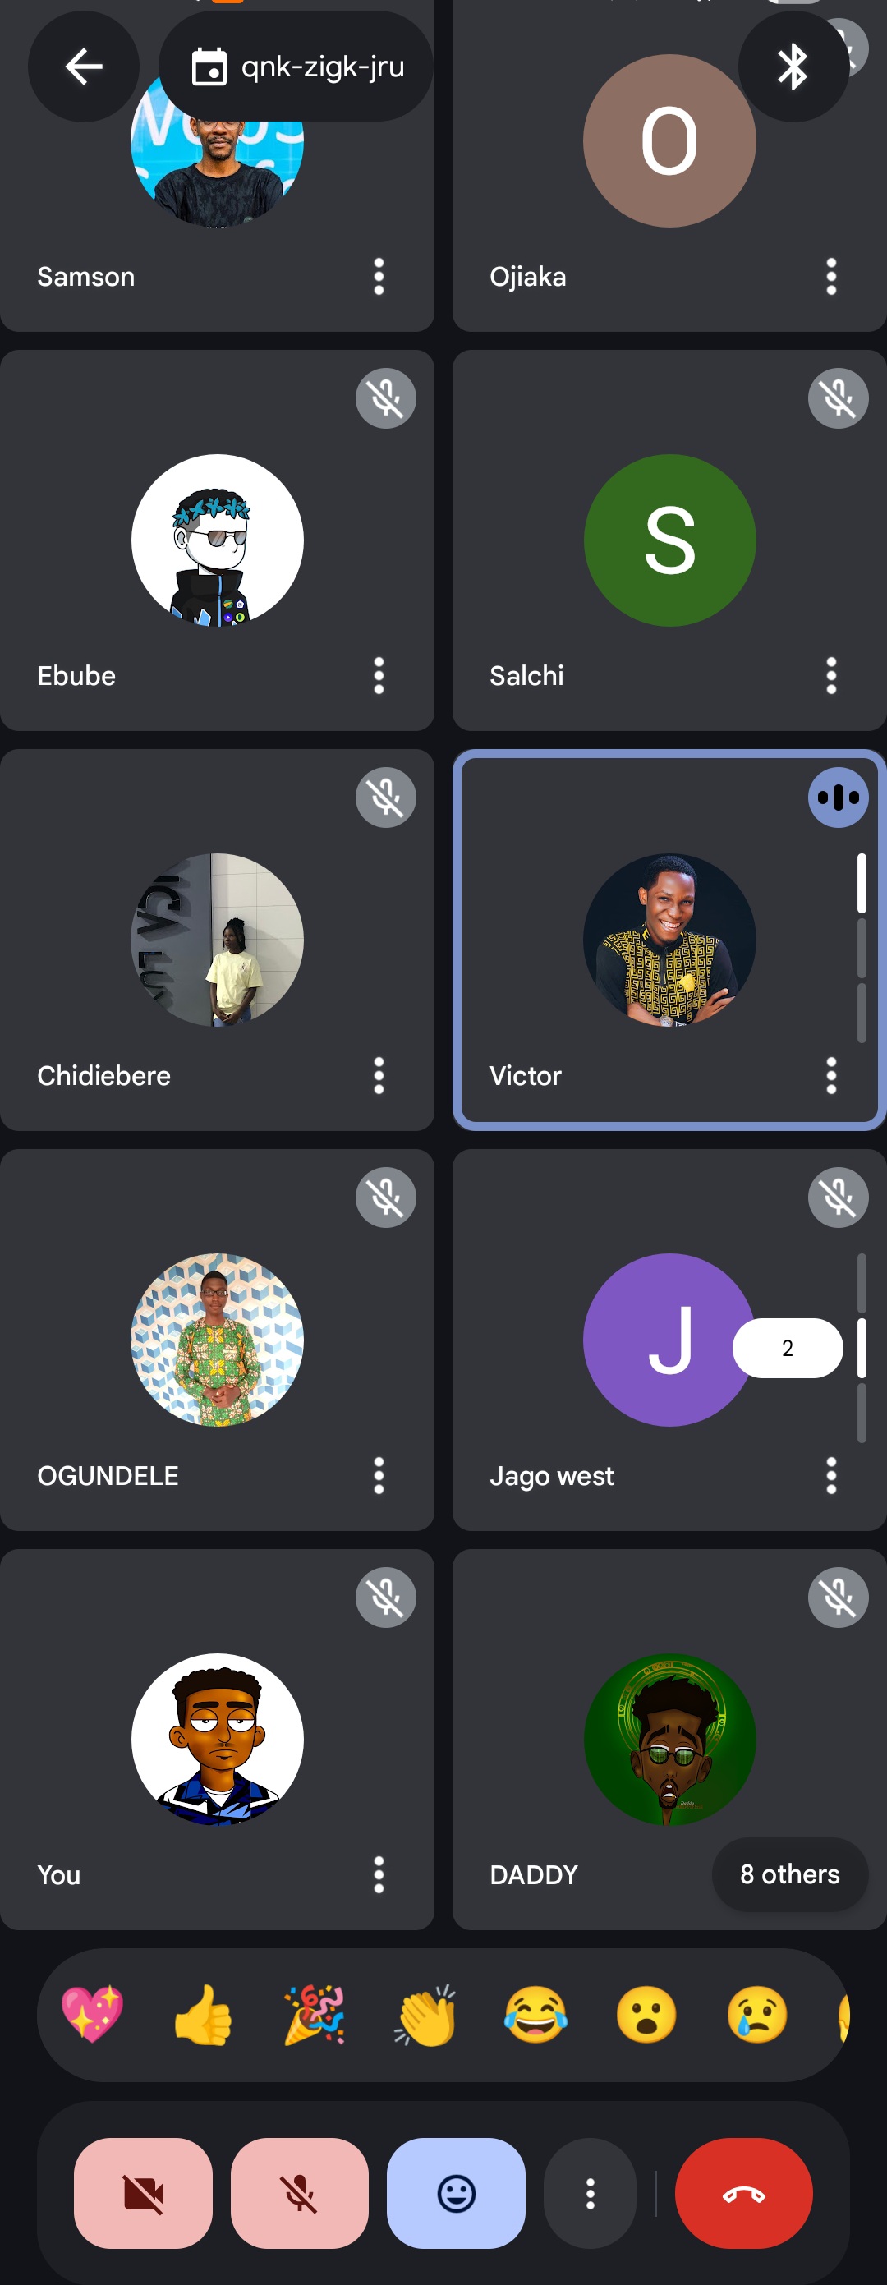Show the 8 others participants
887x2285 pixels.
(789, 1874)
